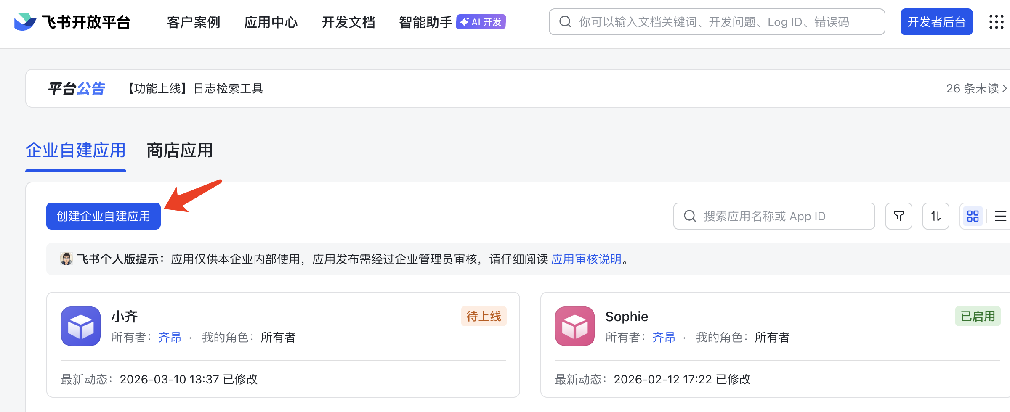
Task: Click the 创建企业自建应用 button
Action: click(x=104, y=216)
